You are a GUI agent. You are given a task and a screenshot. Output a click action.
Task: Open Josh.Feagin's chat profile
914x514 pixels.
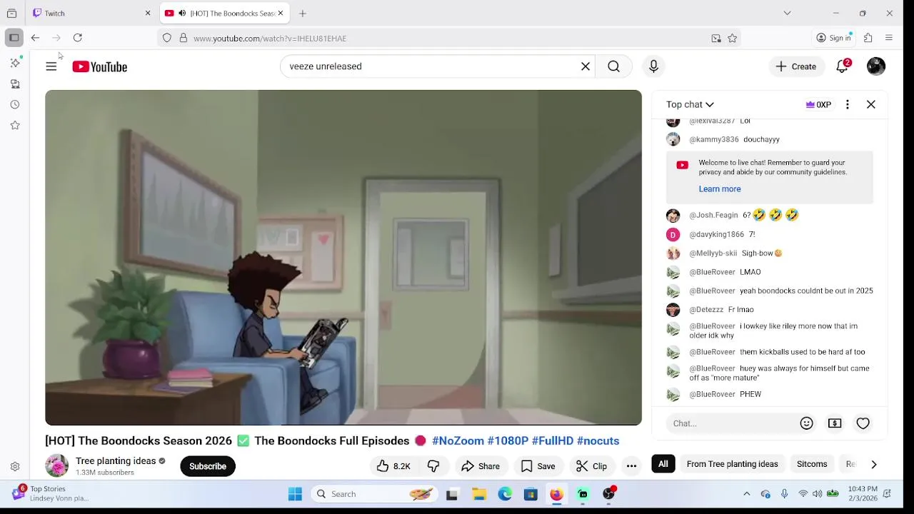click(673, 215)
